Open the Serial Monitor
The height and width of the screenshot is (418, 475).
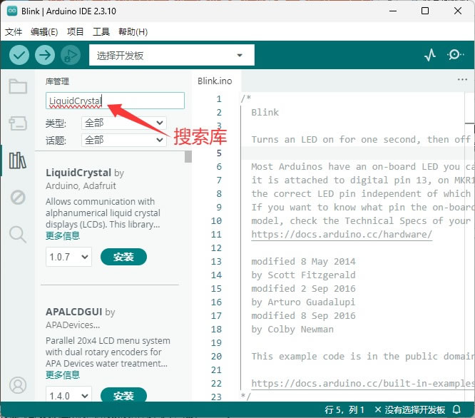click(455, 55)
